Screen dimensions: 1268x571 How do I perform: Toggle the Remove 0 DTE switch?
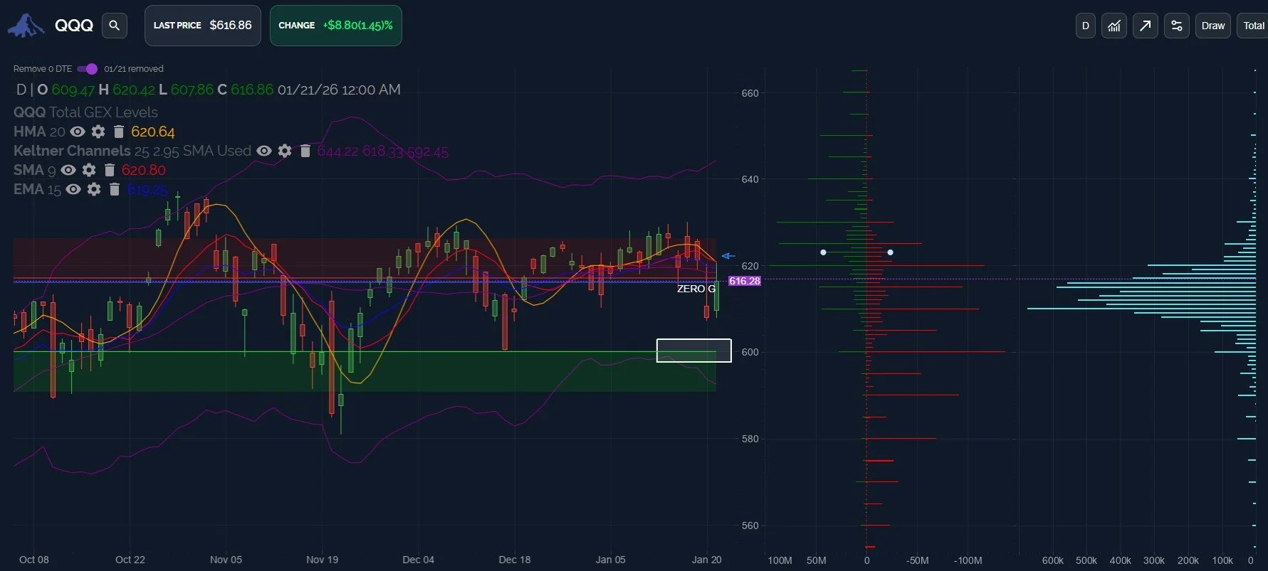point(87,69)
